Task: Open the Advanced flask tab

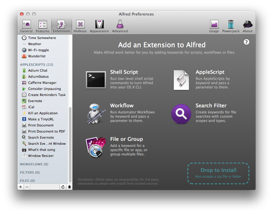Action: point(120,26)
